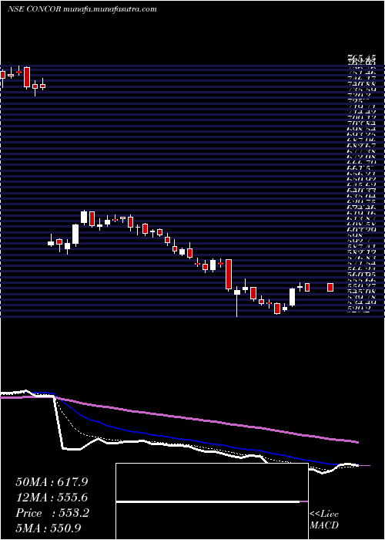
Task: Click the munafa.munafasutra.com source label
Action: (x=110, y=9)
